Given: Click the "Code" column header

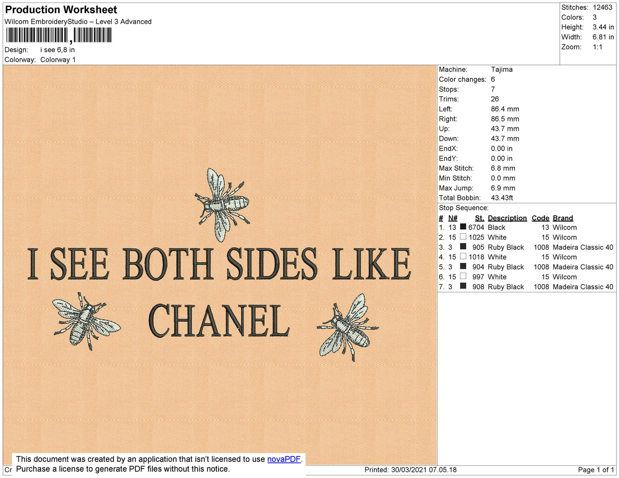Looking at the screenshot, I should [540, 218].
